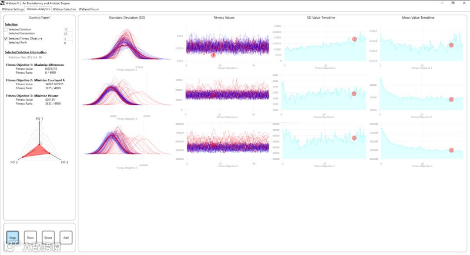The height and width of the screenshot is (255, 470).
Task: Click the Selected Rank value field
Action: (68, 43)
